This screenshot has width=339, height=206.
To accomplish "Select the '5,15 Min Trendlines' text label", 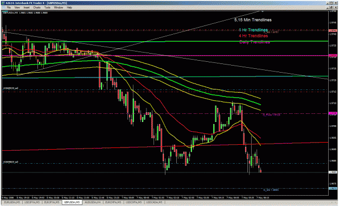I will tap(253, 20).
